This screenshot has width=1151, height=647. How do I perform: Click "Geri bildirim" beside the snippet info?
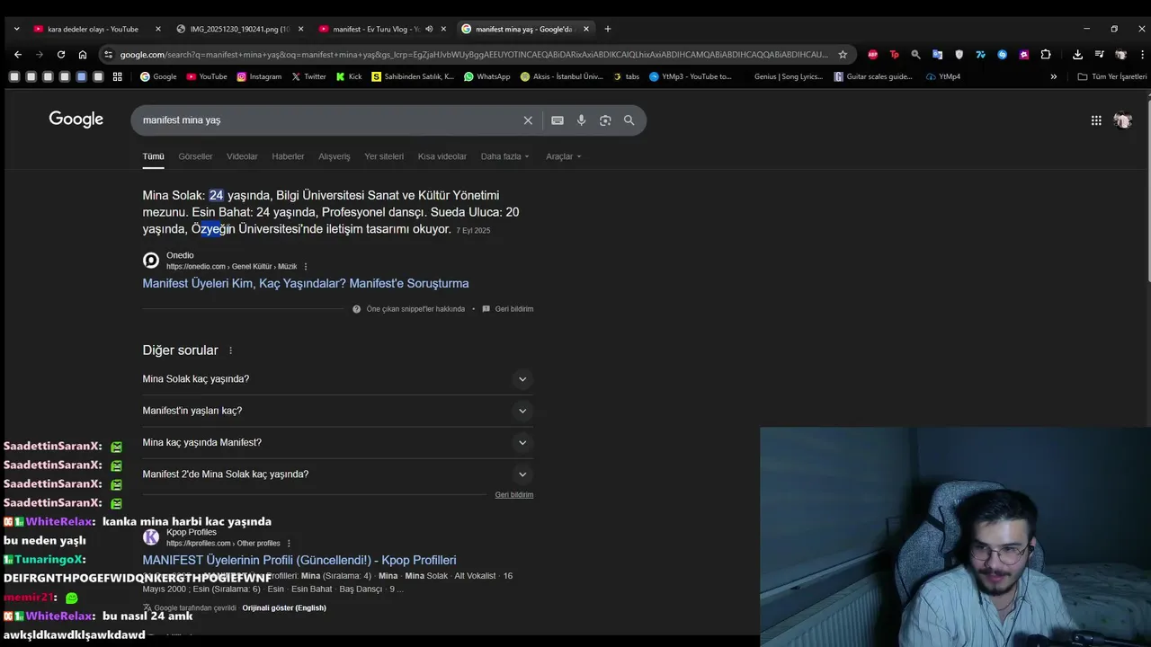pos(514,309)
